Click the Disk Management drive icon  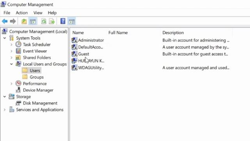point(18,103)
